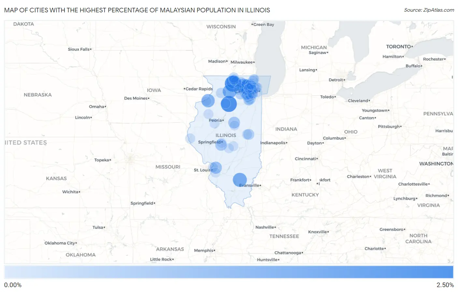This screenshot has height=292, width=458.
Task: Click the Peoria city label
Action: click(216, 120)
